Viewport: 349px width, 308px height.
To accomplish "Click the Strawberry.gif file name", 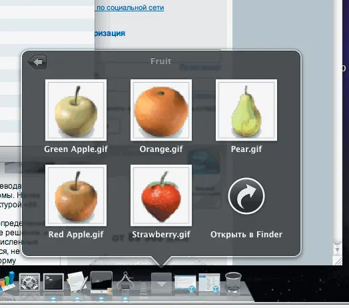I will 161,235.
